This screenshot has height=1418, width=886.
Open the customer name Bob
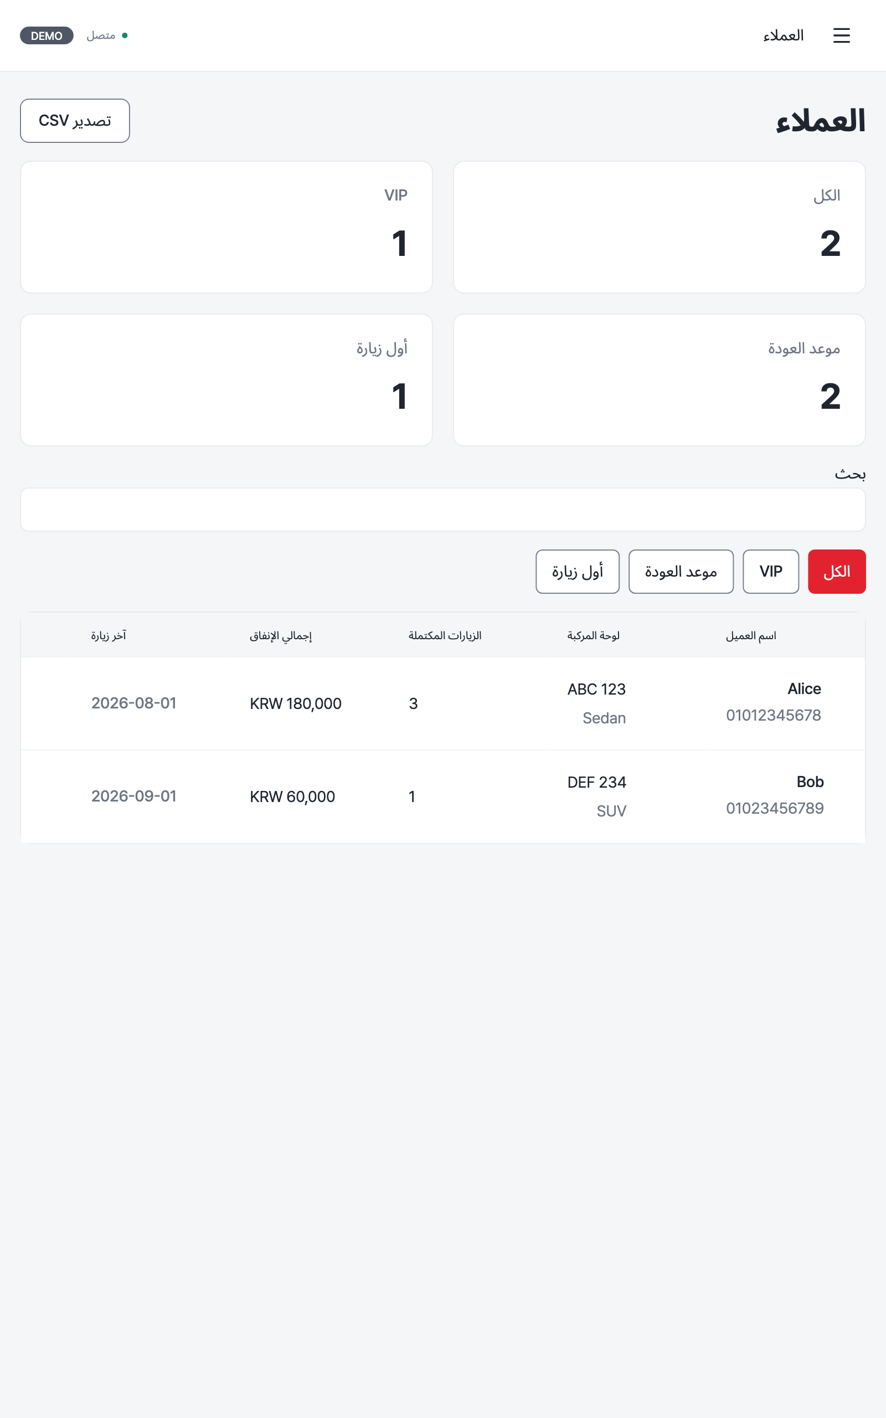[x=810, y=782]
